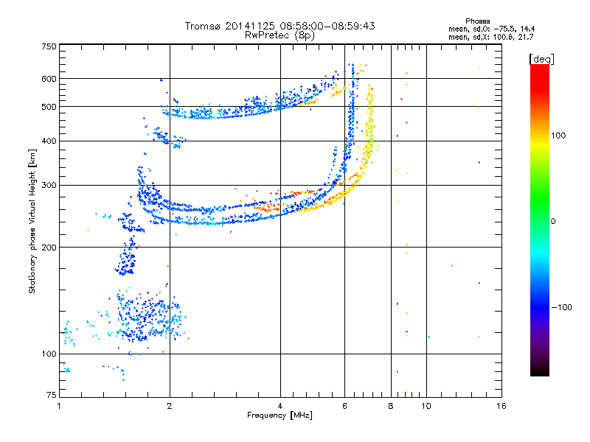590x442 pixels.
Task: Click the color bar tick label '100'
Action: click(558, 136)
